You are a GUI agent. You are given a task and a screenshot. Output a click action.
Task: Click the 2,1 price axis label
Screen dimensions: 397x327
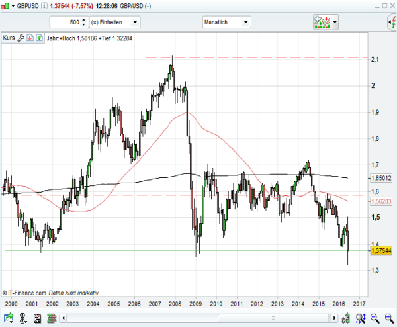(375, 60)
